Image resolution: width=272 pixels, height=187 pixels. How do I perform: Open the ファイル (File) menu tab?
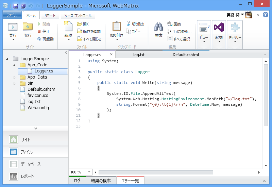point(12,15)
